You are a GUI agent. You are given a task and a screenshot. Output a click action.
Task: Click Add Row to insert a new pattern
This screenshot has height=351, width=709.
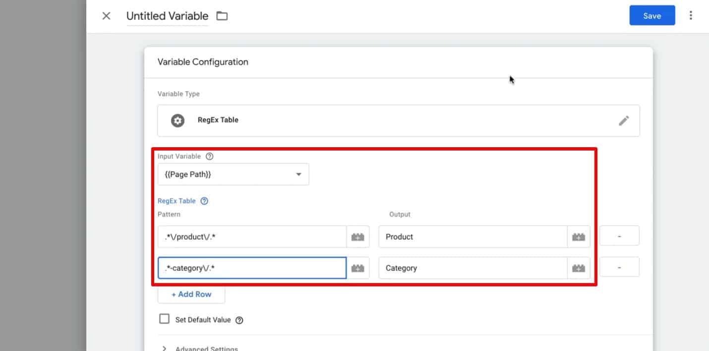pyautogui.click(x=191, y=294)
